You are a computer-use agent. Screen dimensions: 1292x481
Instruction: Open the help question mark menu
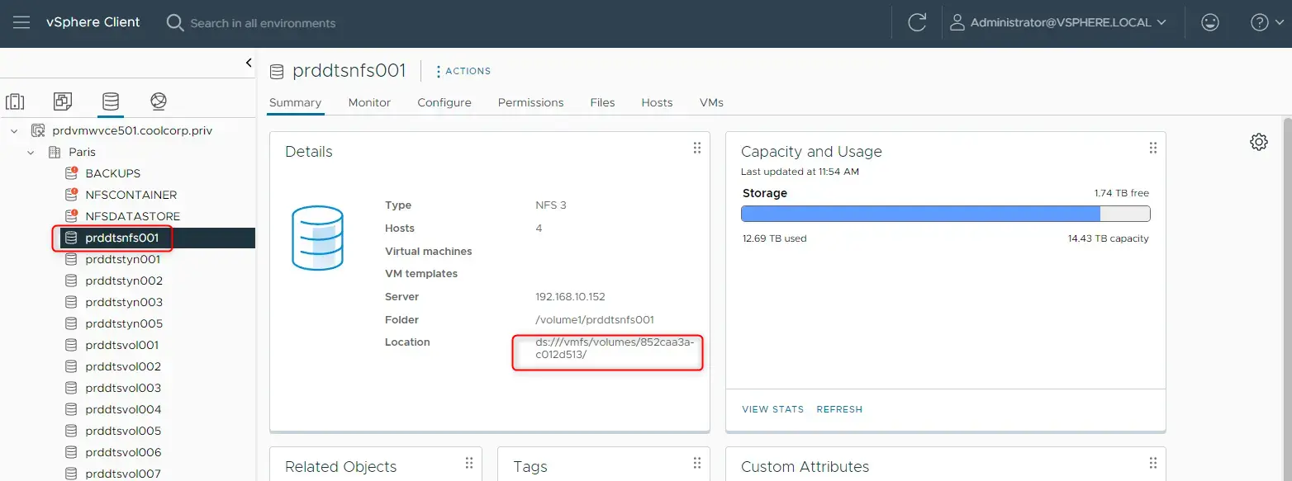tap(1266, 22)
